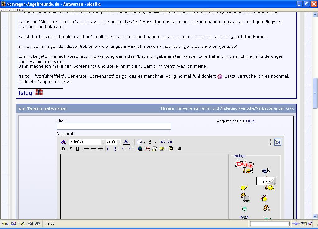Open Mozilla Composer from the status bar
Image resolution: width=318 pixels, height=229 pixels.
[x=22, y=223]
